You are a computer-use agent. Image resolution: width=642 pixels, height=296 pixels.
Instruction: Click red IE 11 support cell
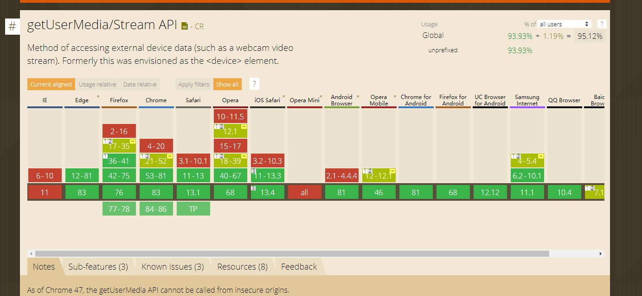pos(45,192)
